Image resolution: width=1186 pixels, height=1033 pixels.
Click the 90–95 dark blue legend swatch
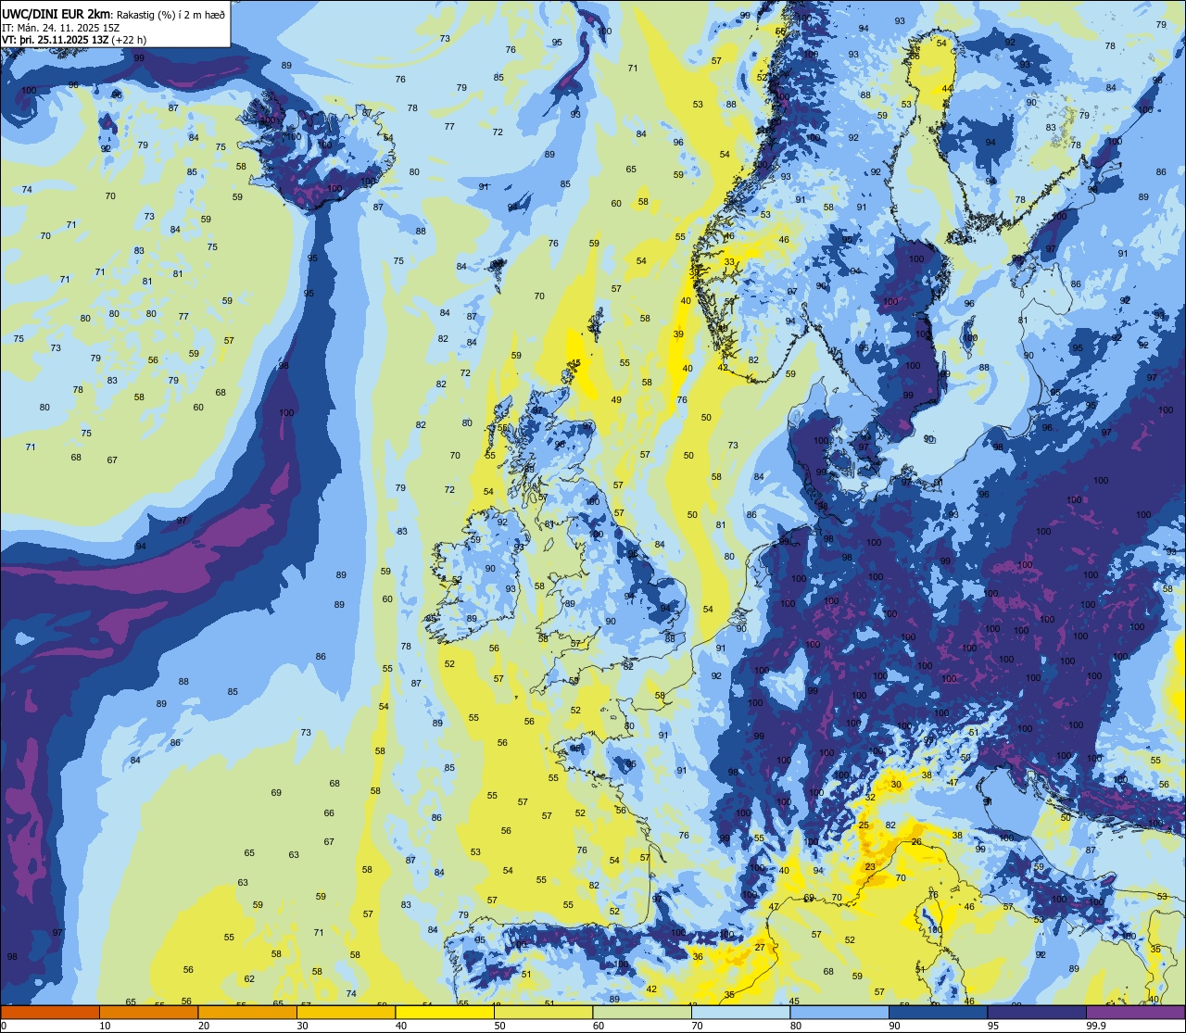point(938,1012)
